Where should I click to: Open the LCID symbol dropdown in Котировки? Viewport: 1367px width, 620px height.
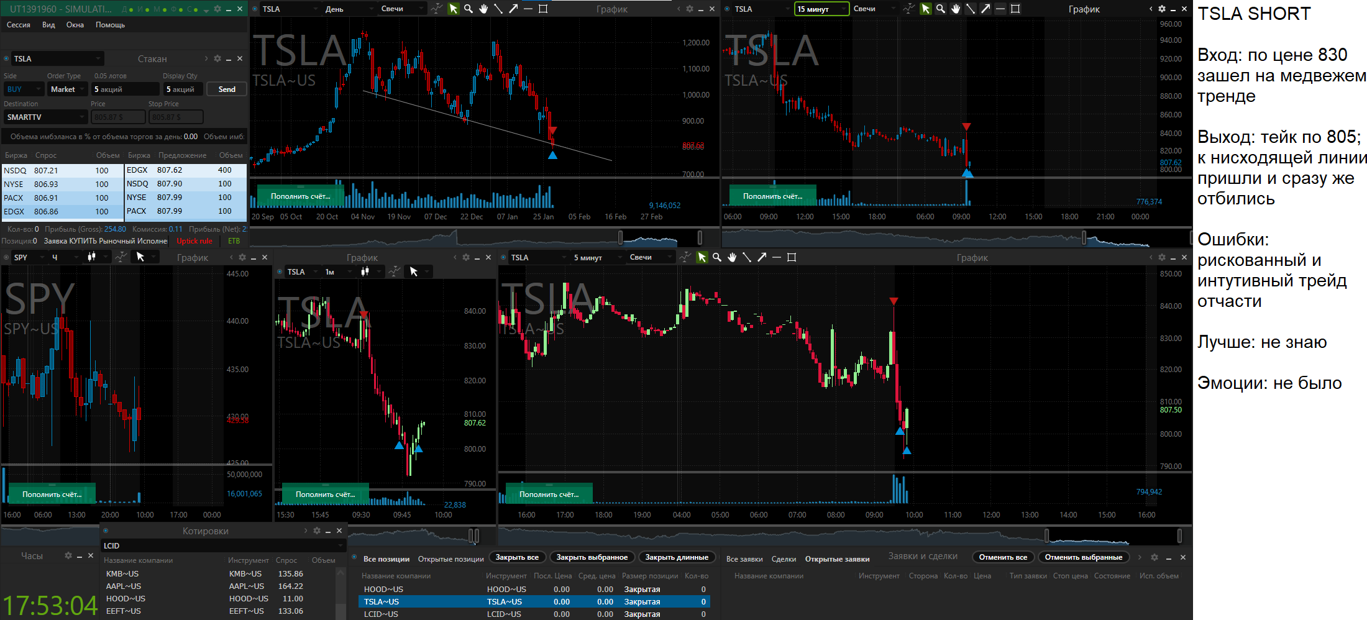[x=223, y=545]
